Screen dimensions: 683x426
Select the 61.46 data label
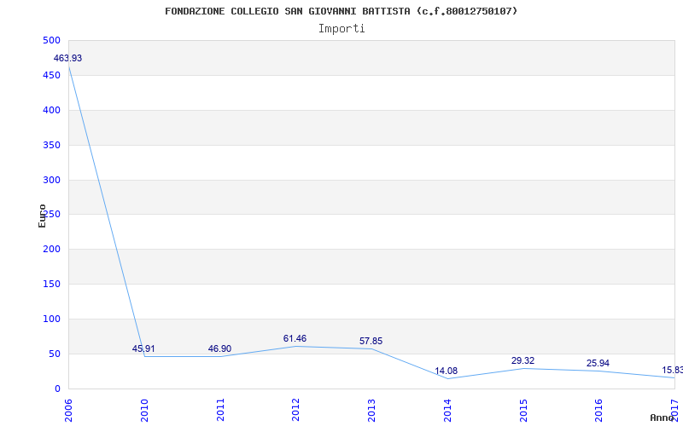click(295, 338)
